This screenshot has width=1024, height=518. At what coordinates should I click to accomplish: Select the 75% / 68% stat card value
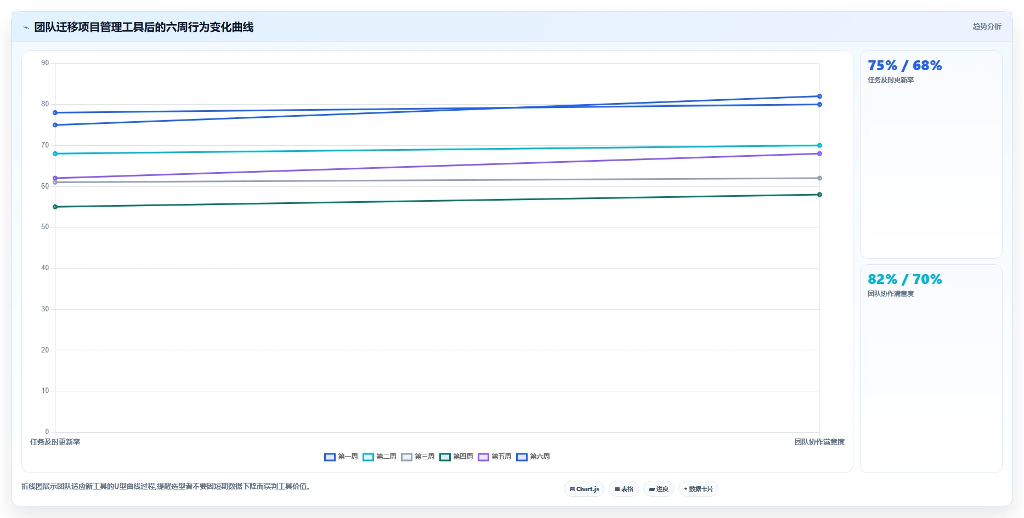point(904,66)
